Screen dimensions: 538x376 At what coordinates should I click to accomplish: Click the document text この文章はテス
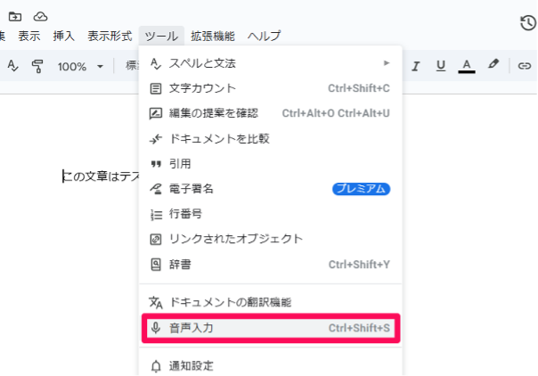(x=102, y=176)
